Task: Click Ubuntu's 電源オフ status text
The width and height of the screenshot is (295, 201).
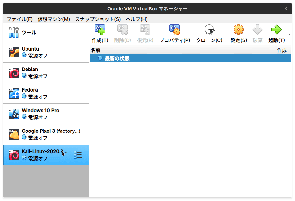Action: tap(38, 55)
